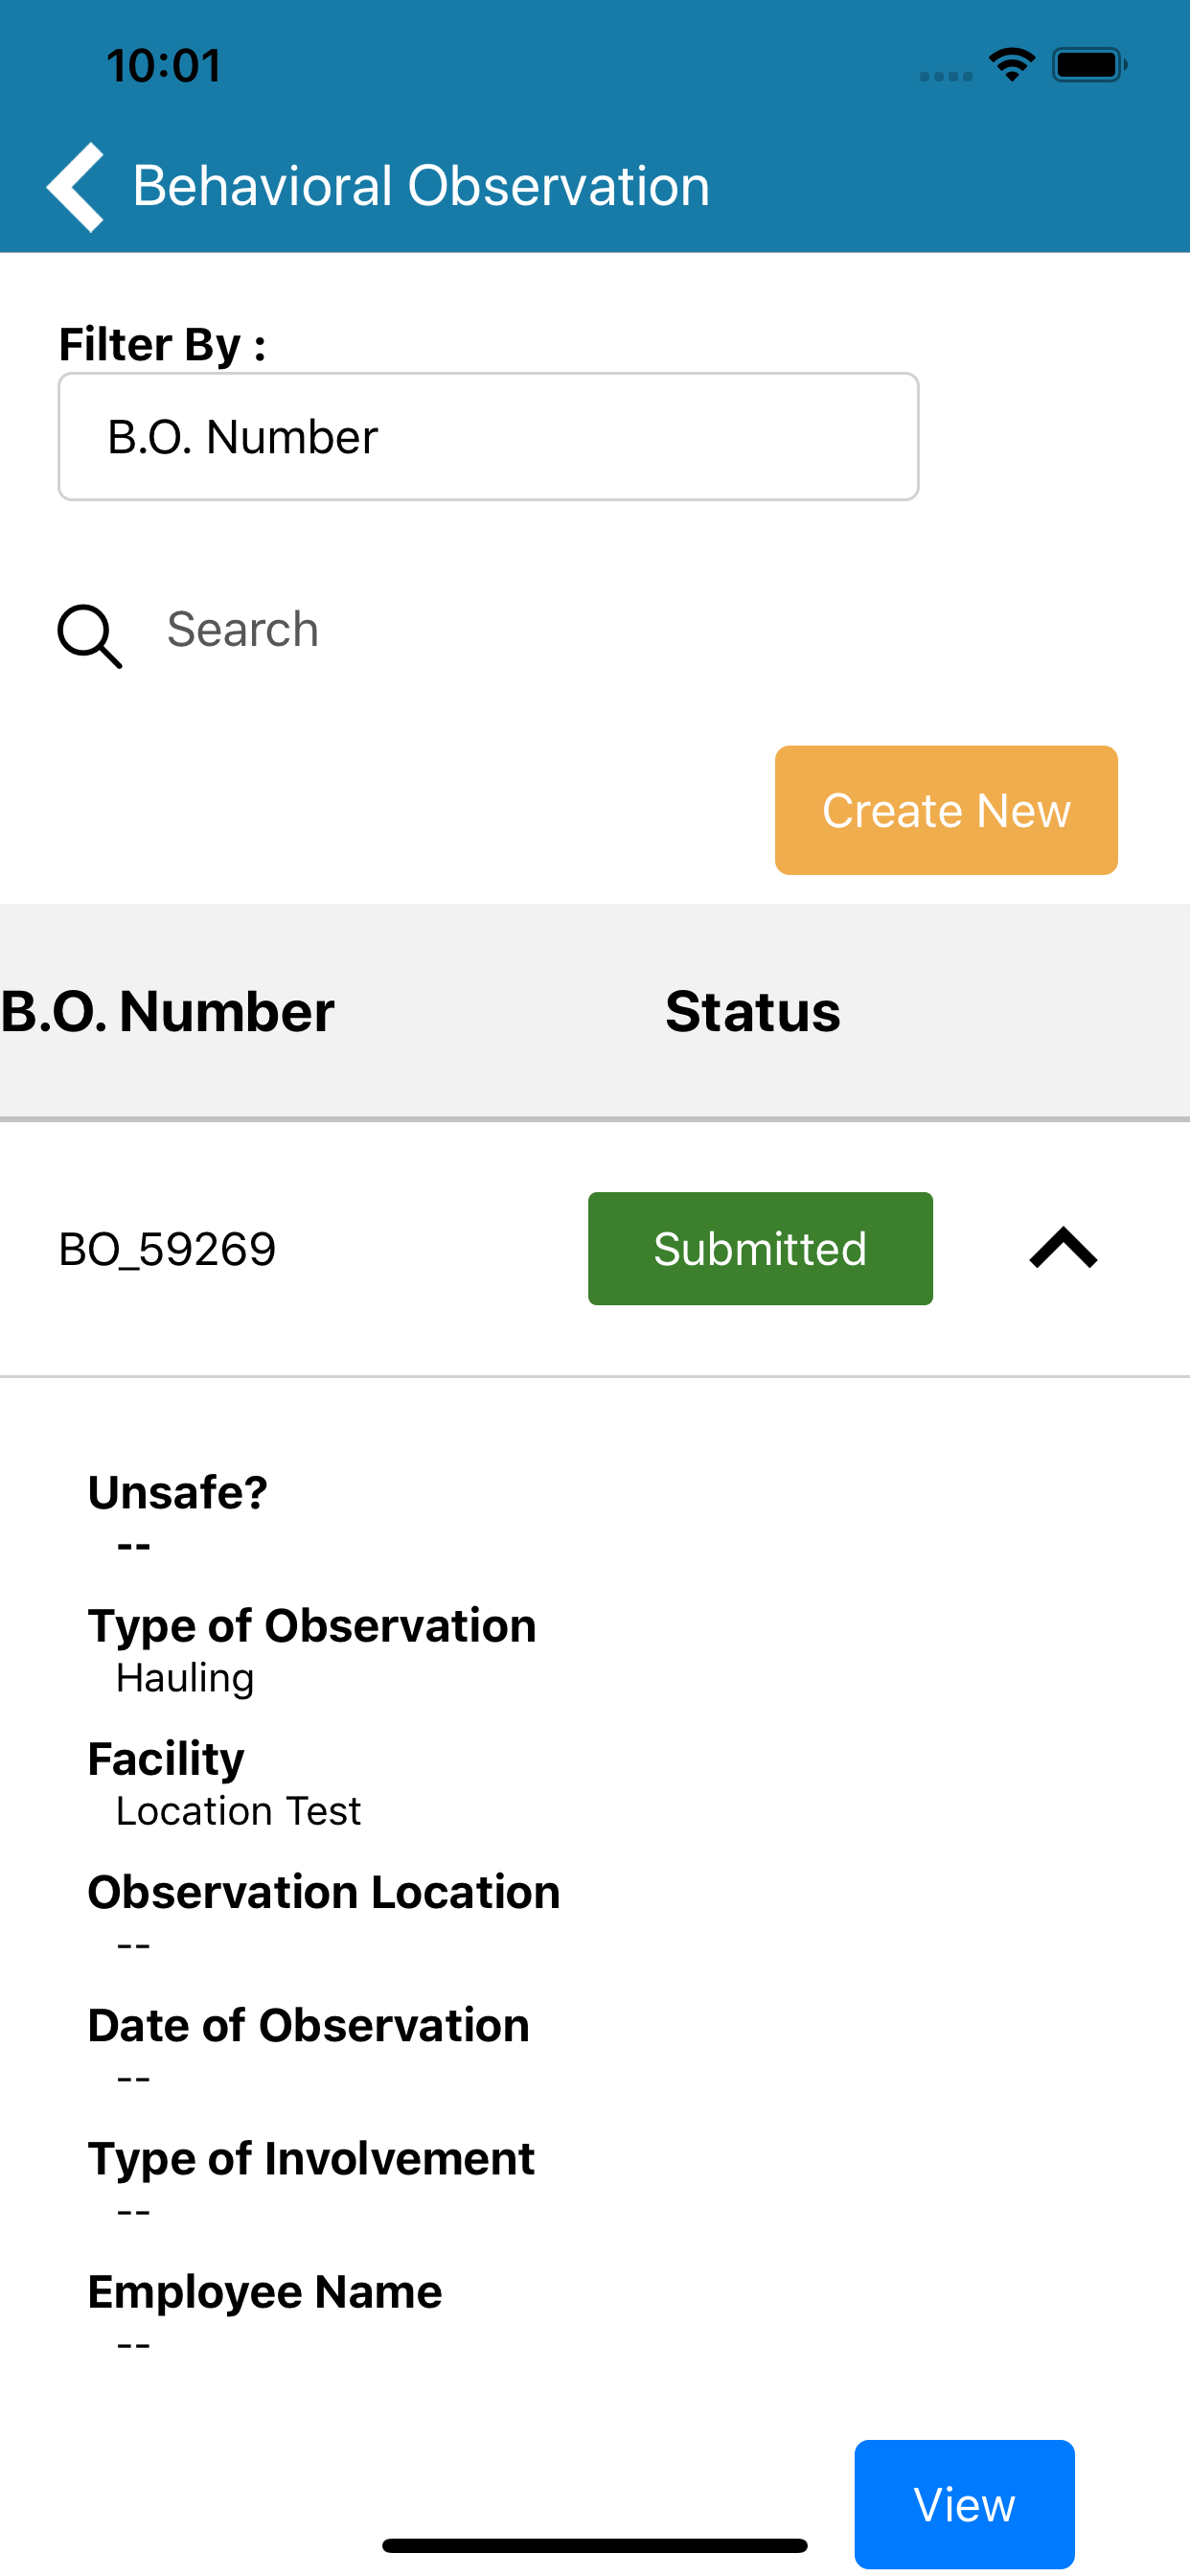The image size is (1190, 2576).
Task: View the BO_59269 observation
Action: (x=964, y=2504)
